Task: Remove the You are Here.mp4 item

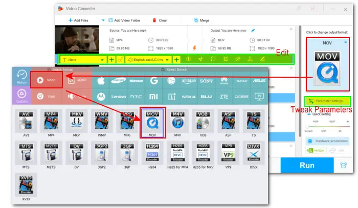Action: tap(291, 29)
